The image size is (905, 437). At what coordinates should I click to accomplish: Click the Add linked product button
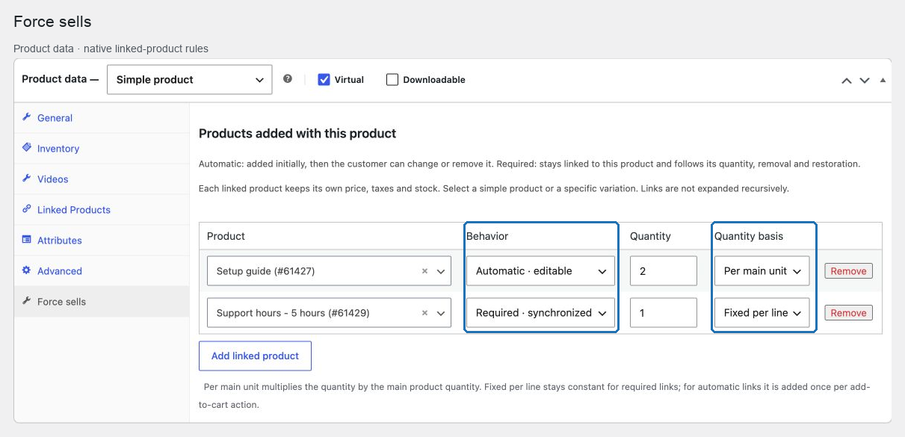point(255,356)
